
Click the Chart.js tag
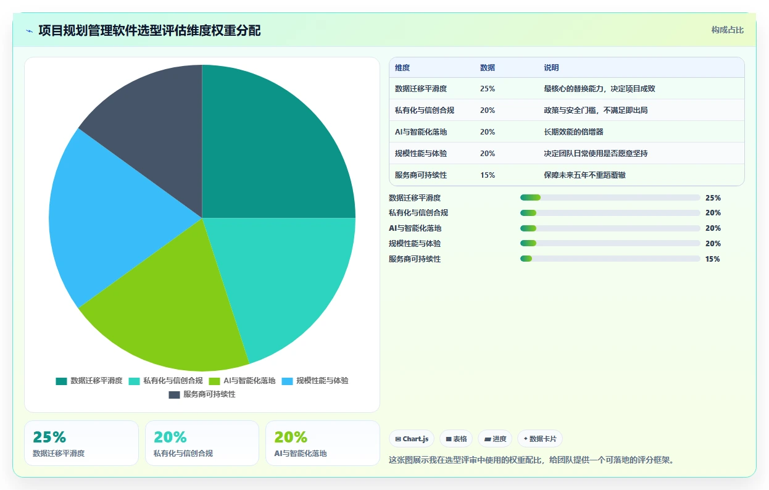pos(412,439)
